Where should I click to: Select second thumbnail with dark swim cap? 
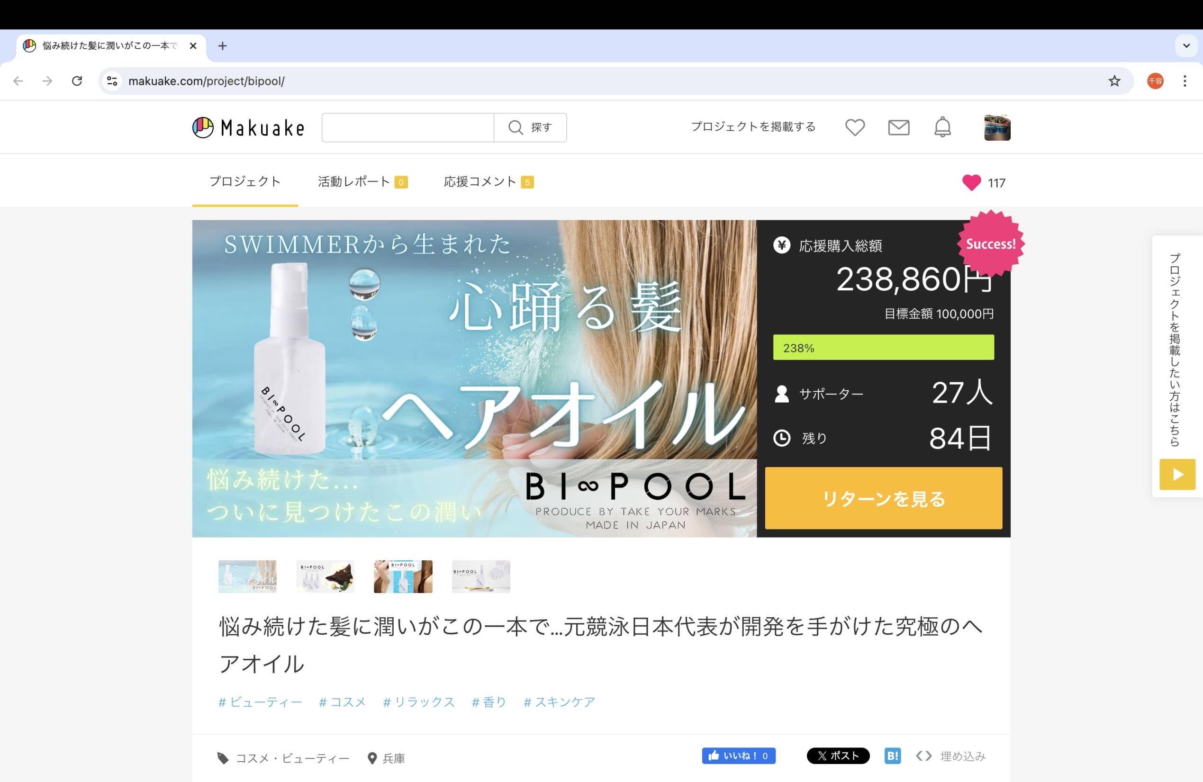325,576
